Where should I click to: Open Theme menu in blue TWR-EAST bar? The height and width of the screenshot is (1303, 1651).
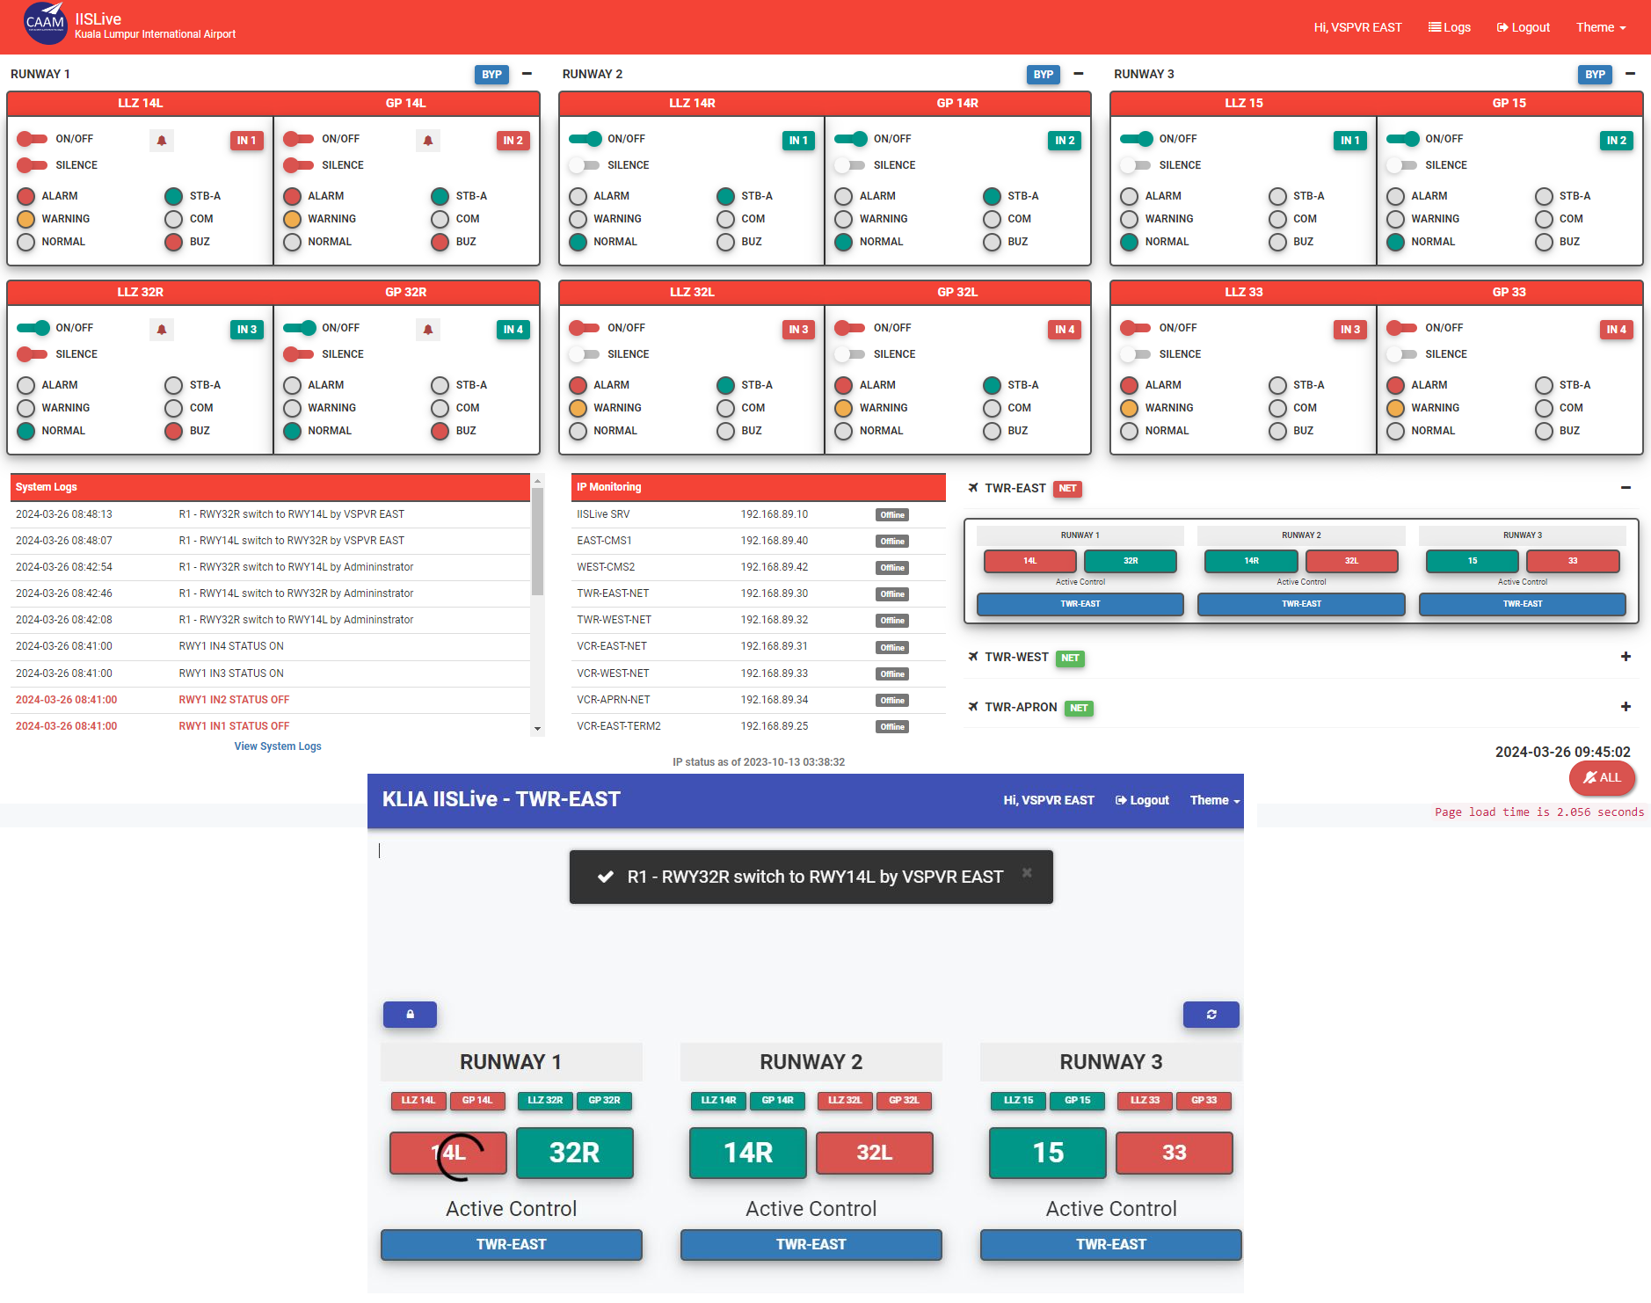1214,800
